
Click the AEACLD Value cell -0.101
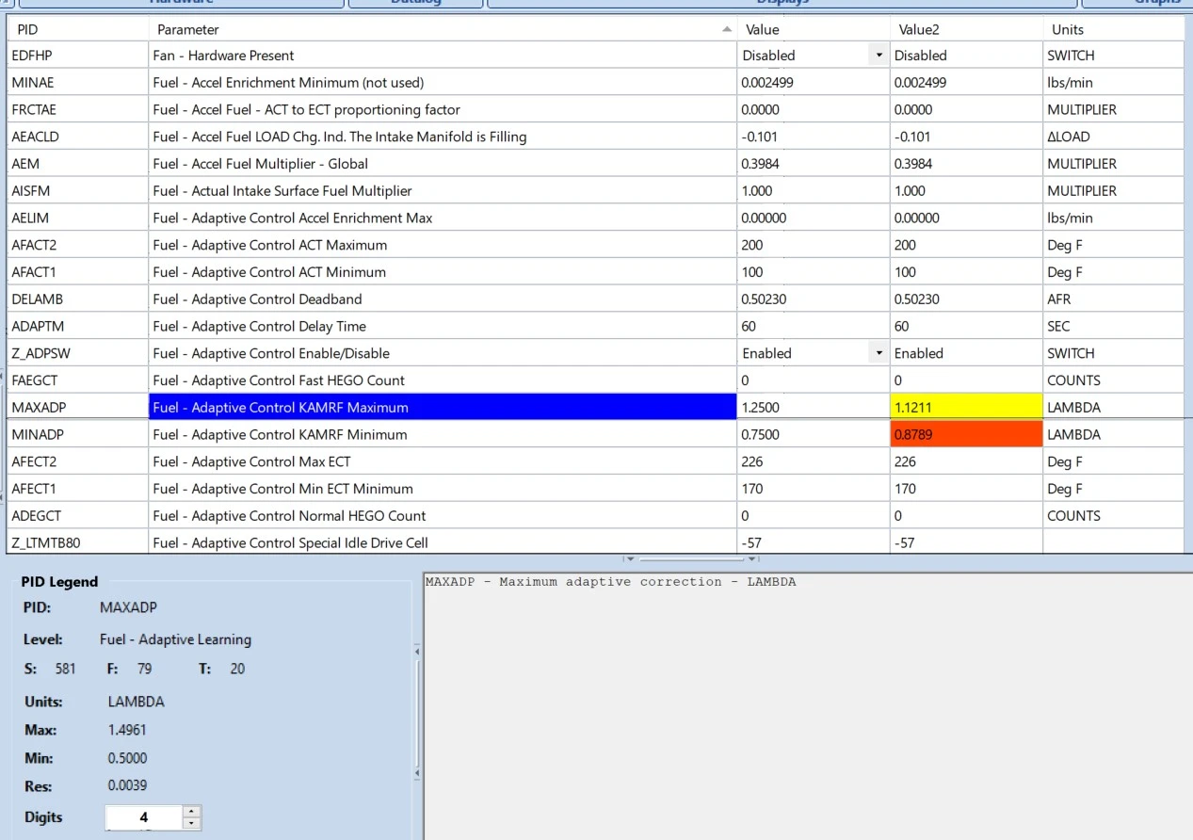pos(814,137)
